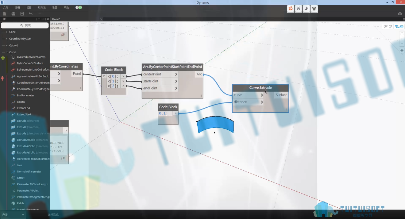Open the 文件 menu
The image size is (405, 219).
(6, 7)
